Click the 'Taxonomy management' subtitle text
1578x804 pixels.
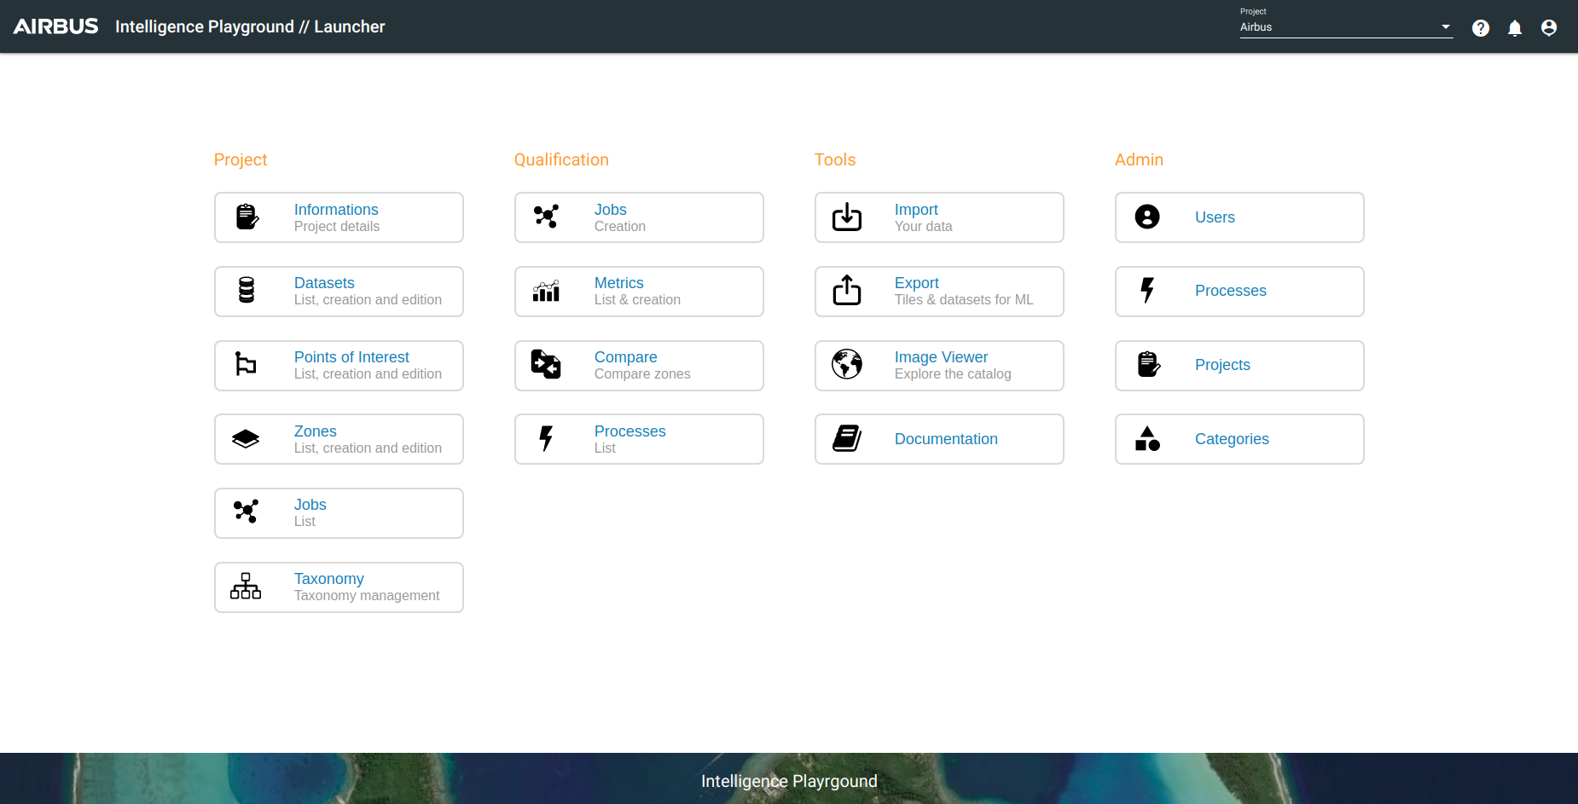[x=367, y=596]
